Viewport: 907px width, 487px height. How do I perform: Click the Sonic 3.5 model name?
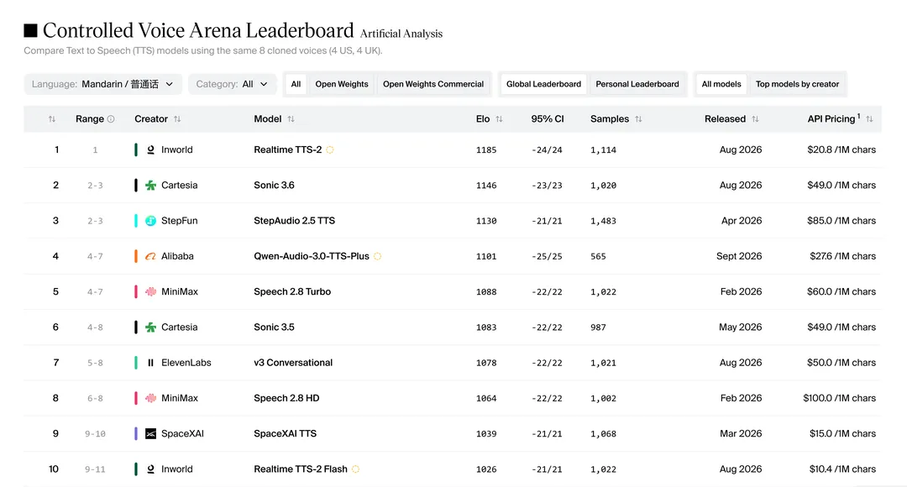coord(274,327)
